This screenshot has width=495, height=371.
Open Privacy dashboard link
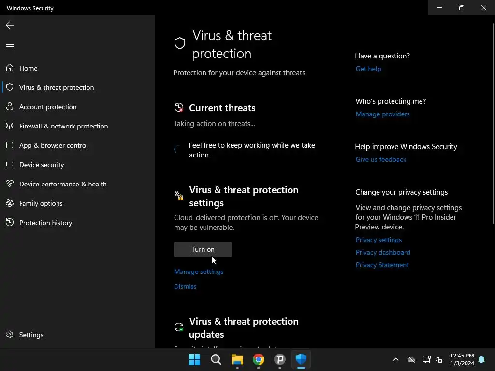(x=383, y=252)
